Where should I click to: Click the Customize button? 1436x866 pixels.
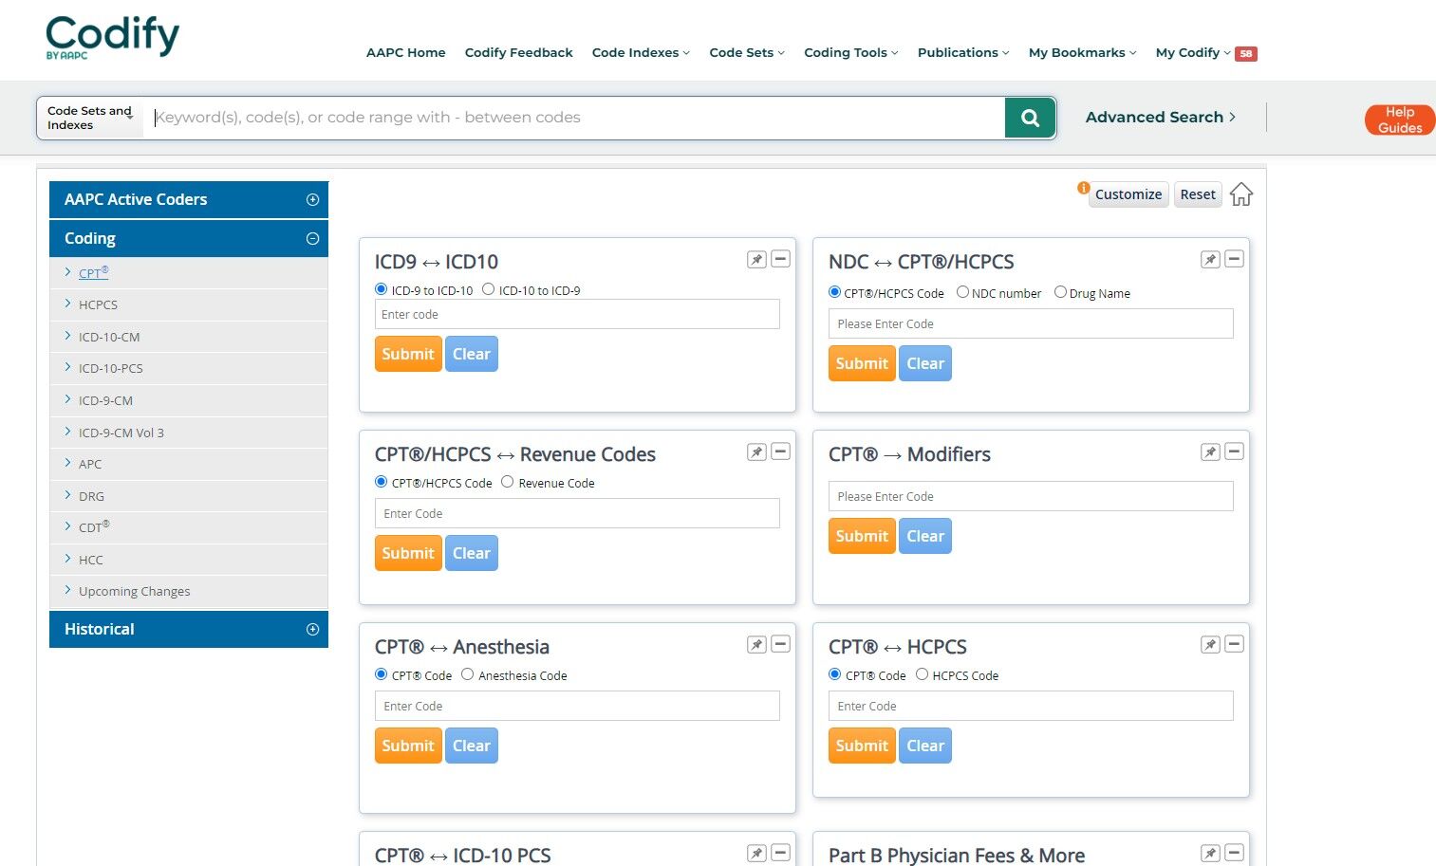click(x=1128, y=194)
